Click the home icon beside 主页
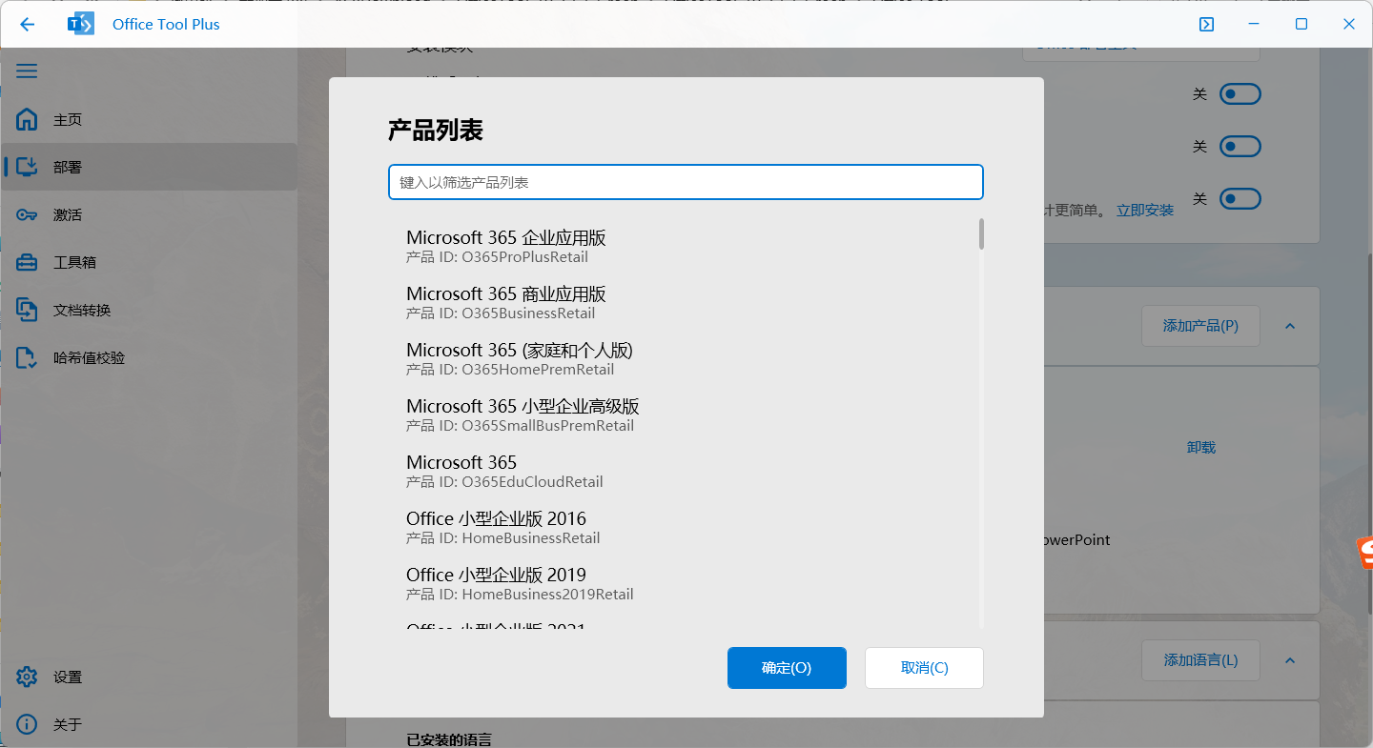 click(x=27, y=119)
